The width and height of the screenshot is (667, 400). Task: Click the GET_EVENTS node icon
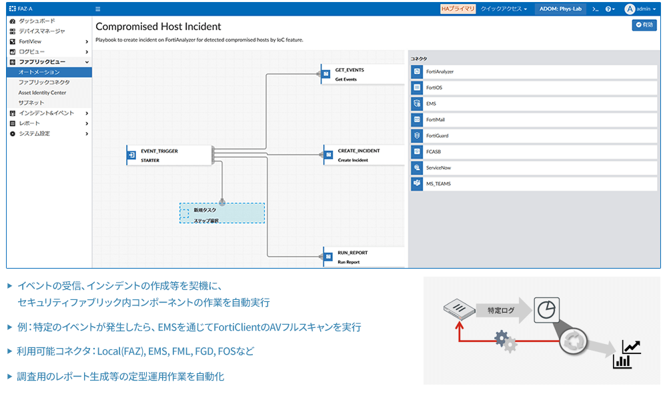click(326, 74)
